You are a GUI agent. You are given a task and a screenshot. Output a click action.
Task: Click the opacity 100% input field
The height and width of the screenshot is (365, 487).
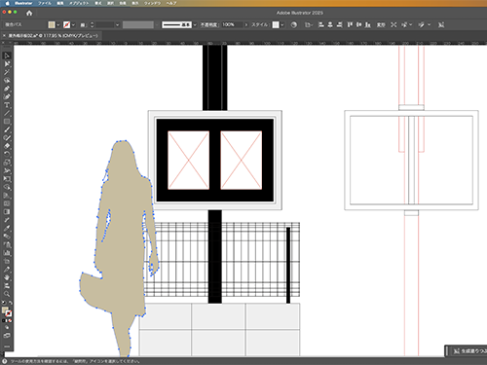click(232, 24)
